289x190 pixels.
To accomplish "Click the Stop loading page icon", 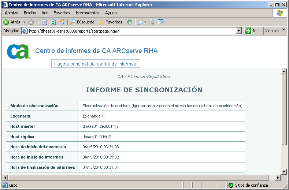I will [x=44, y=22].
